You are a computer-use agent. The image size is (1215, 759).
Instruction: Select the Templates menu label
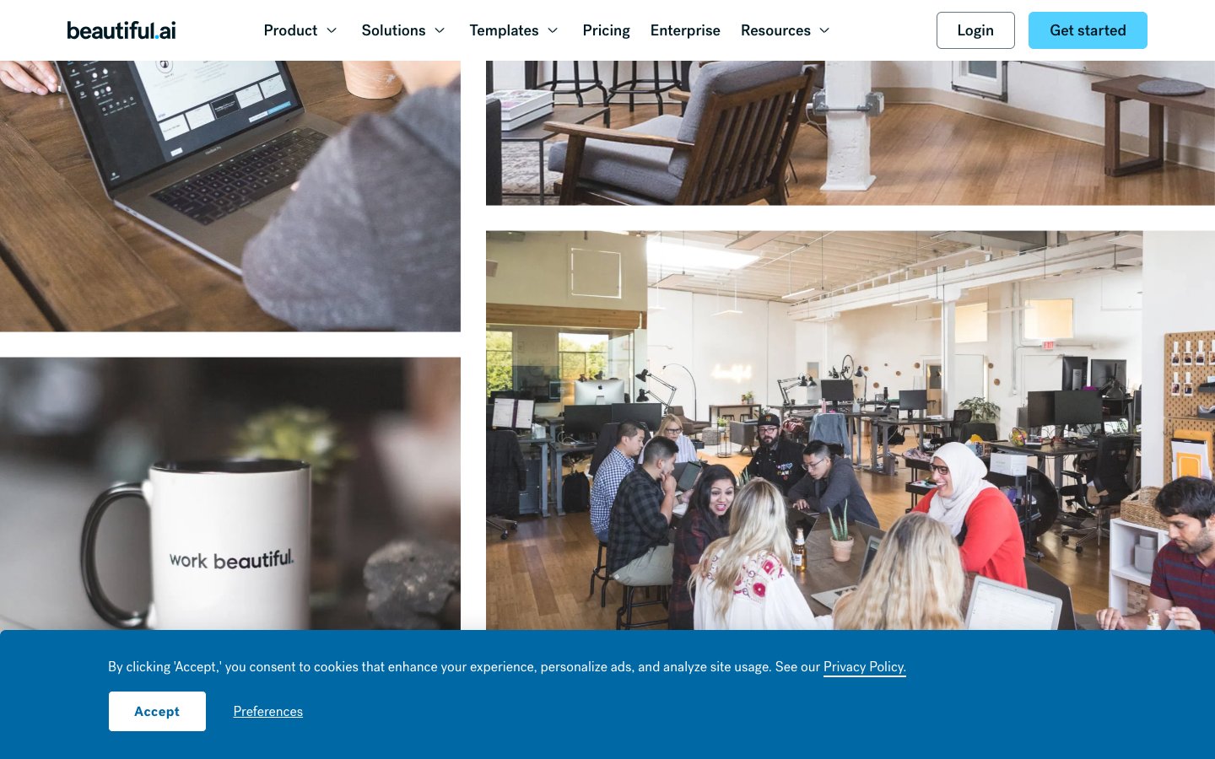click(x=504, y=30)
